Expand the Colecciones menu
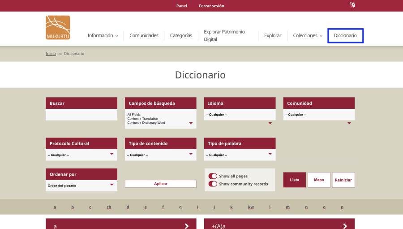 308,35
